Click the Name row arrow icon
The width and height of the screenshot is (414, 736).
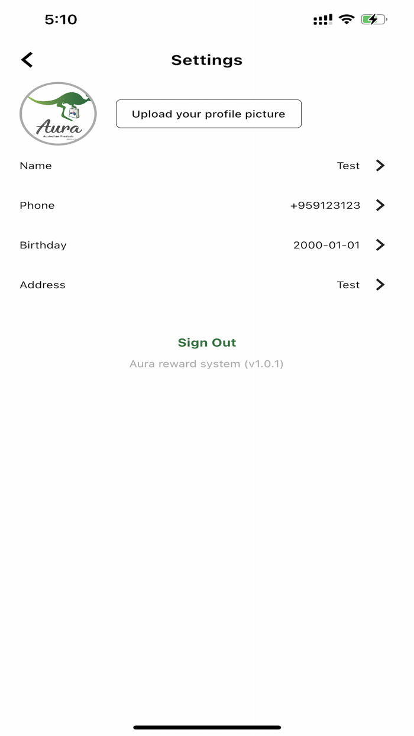click(x=380, y=166)
